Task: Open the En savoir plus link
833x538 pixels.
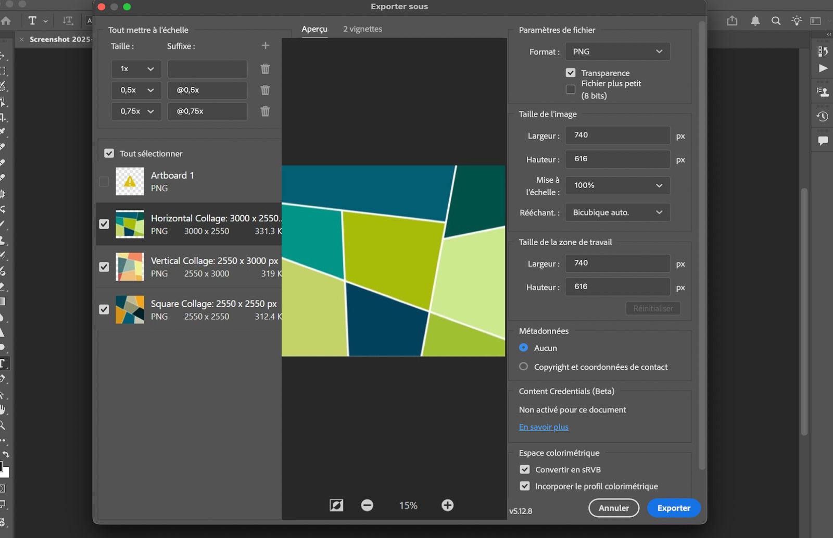Action: [x=544, y=427]
